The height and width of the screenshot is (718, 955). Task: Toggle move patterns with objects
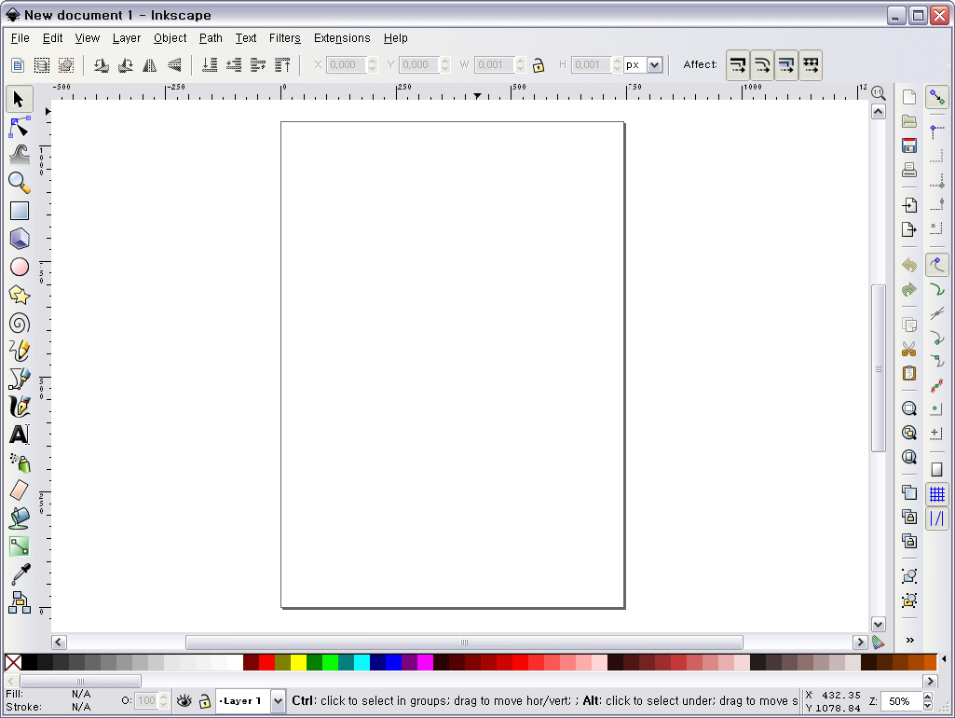pos(811,64)
